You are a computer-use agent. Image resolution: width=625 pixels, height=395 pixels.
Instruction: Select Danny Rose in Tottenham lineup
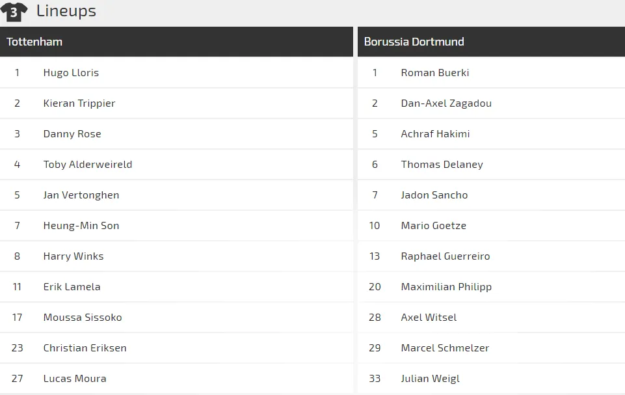[72, 134]
